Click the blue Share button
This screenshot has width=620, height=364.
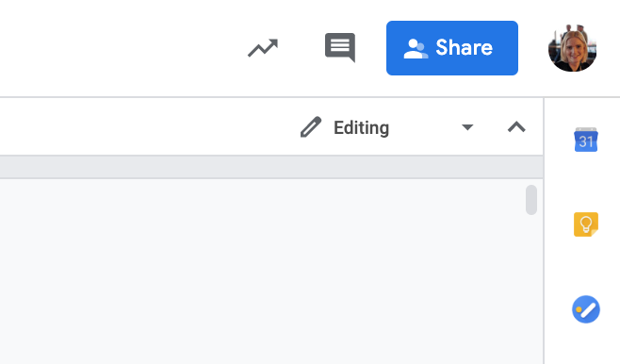(452, 48)
